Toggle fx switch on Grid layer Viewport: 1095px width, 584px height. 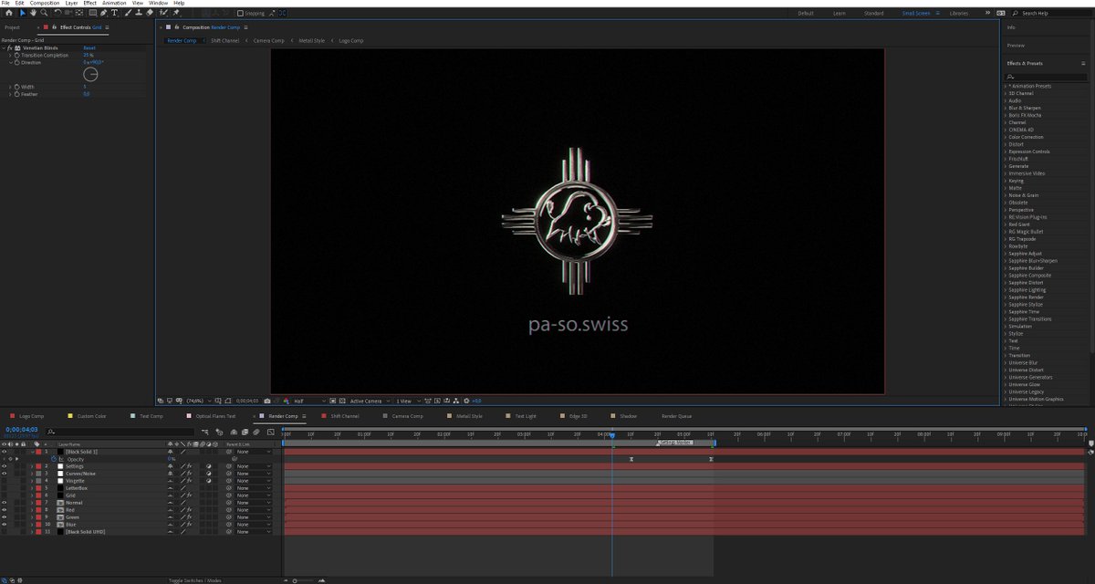(189, 495)
